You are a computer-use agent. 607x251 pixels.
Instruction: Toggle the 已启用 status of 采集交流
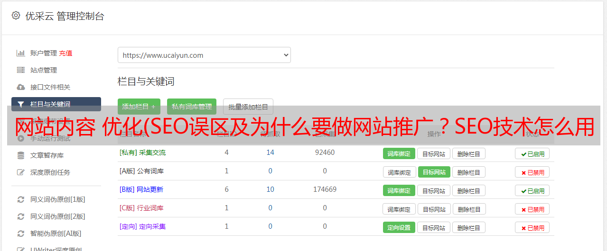point(532,153)
